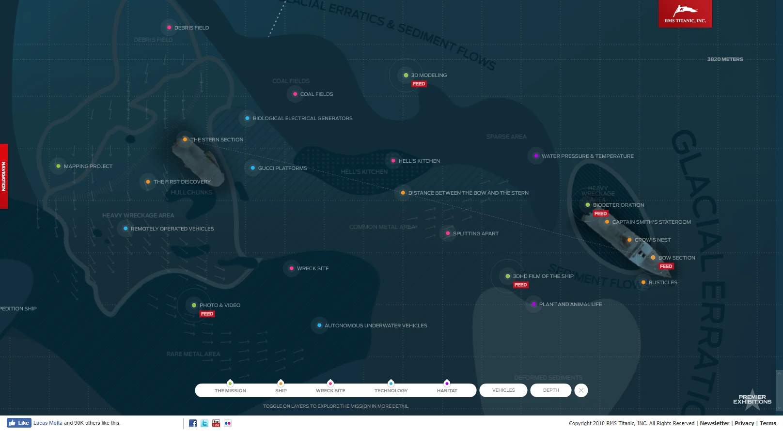The height and width of the screenshot is (431, 783).
Task: Select Hell's Kitchen marker
Action: (x=393, y=161)
